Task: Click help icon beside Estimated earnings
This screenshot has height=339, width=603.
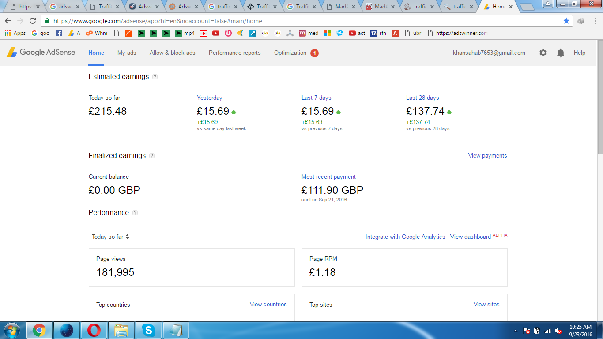Action: (155, 77)
